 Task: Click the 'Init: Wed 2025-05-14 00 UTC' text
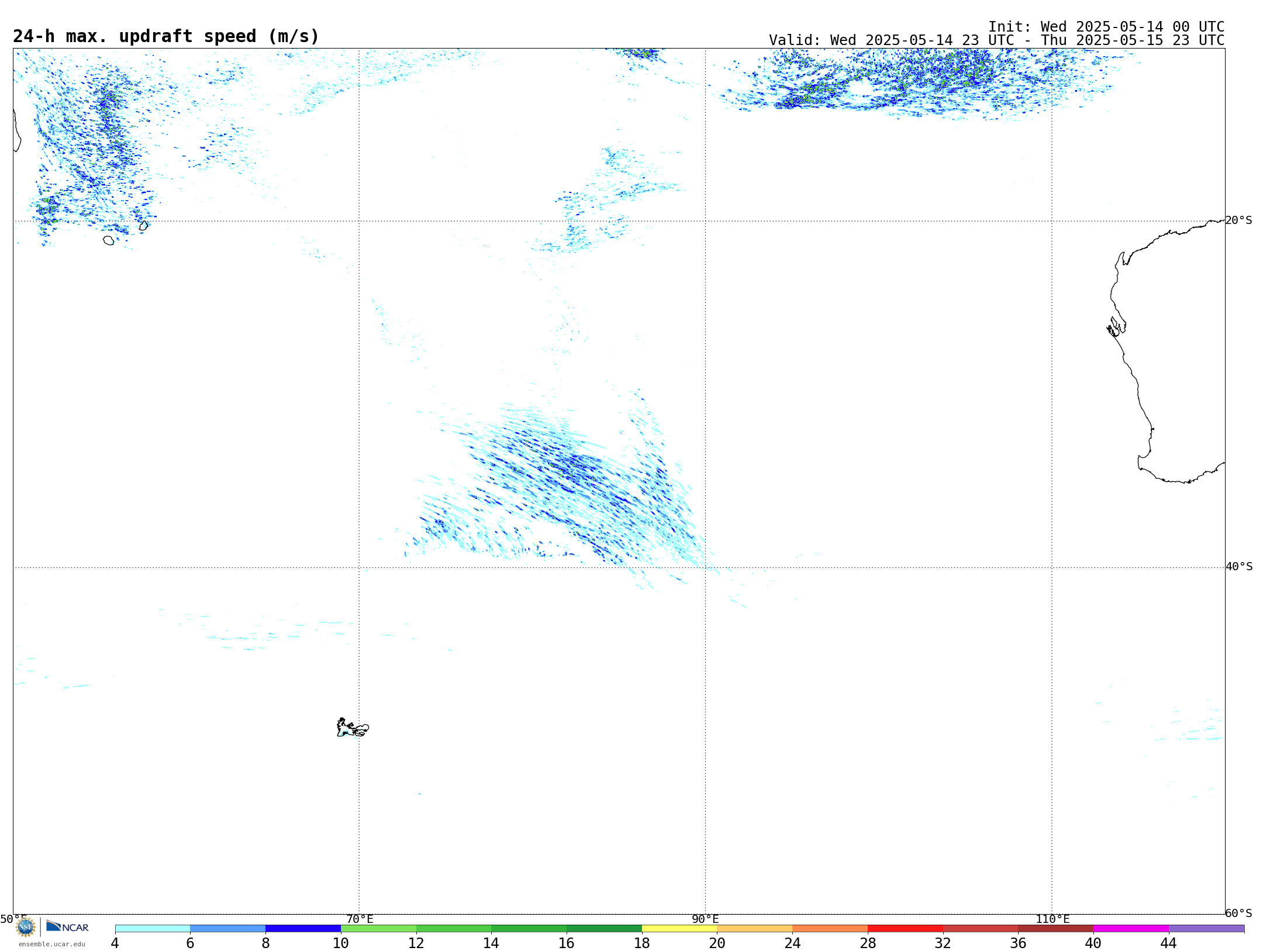click(x=1106, y=27)
